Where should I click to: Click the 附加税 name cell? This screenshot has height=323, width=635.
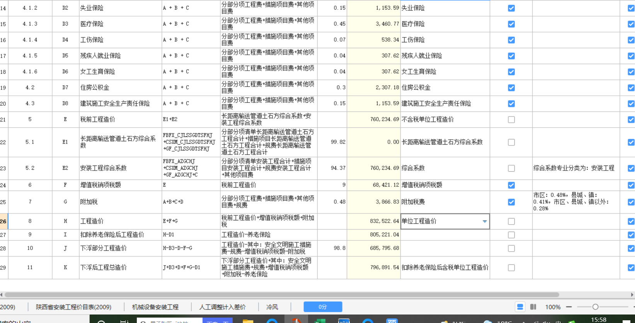tap(120, 202)
